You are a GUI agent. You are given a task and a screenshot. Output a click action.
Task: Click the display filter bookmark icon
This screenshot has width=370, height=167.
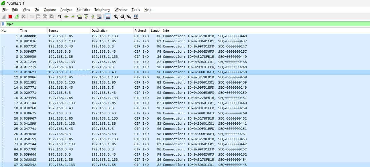coord(3,24)
